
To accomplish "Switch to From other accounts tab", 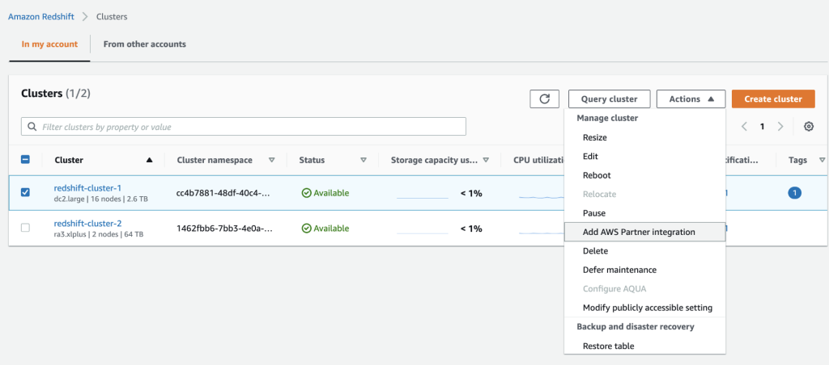I will [x=145, y=44].
